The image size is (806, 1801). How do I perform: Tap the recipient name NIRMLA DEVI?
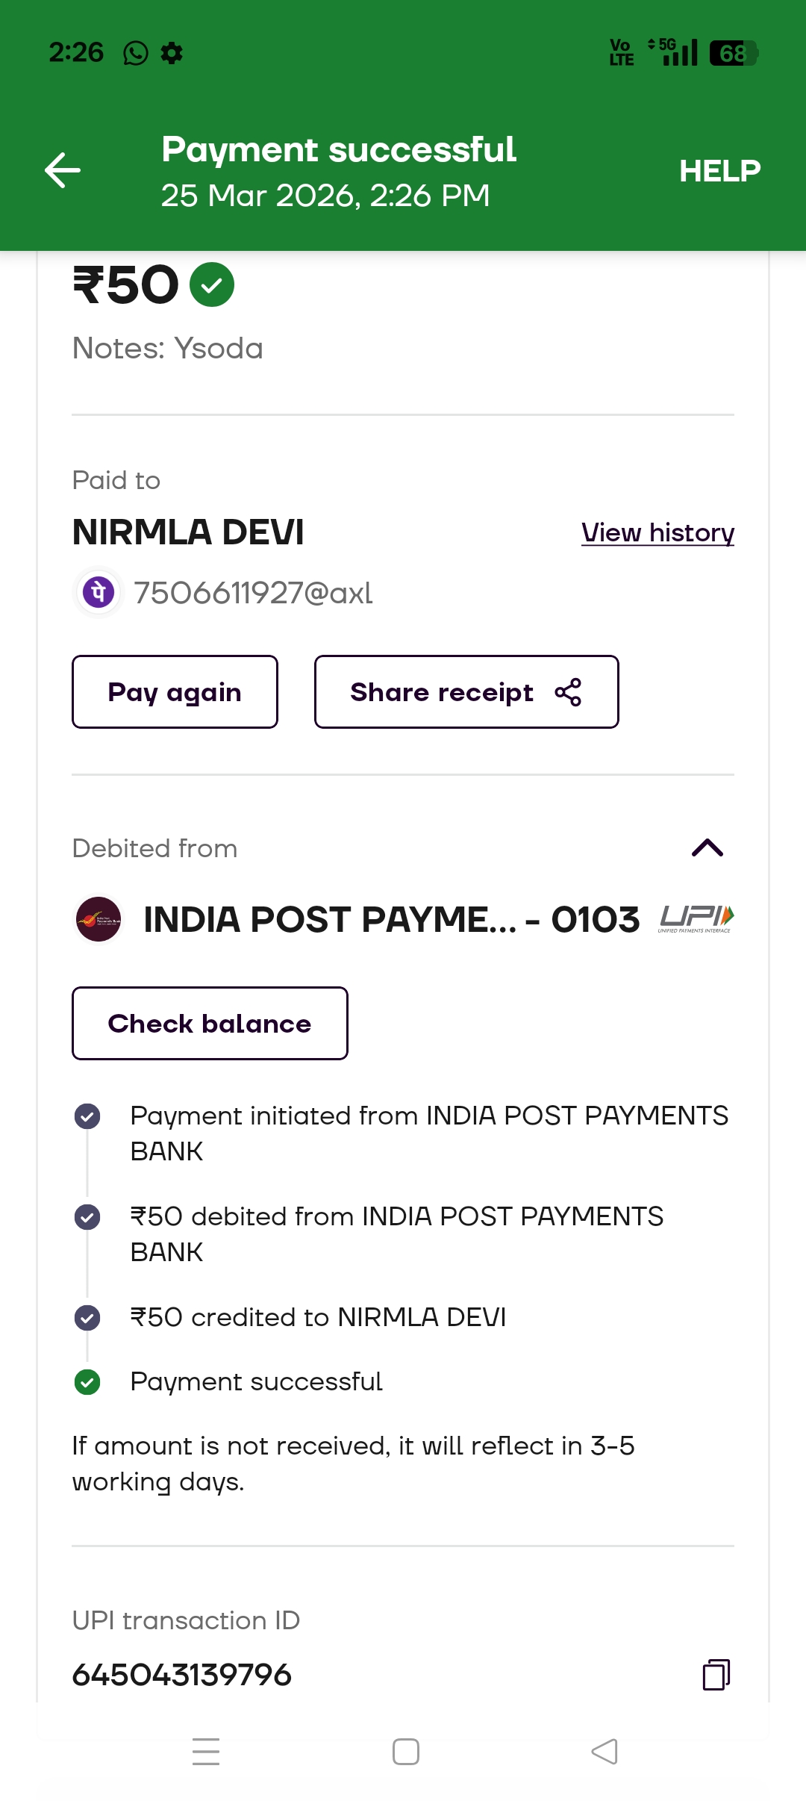[x=188, y=532]
